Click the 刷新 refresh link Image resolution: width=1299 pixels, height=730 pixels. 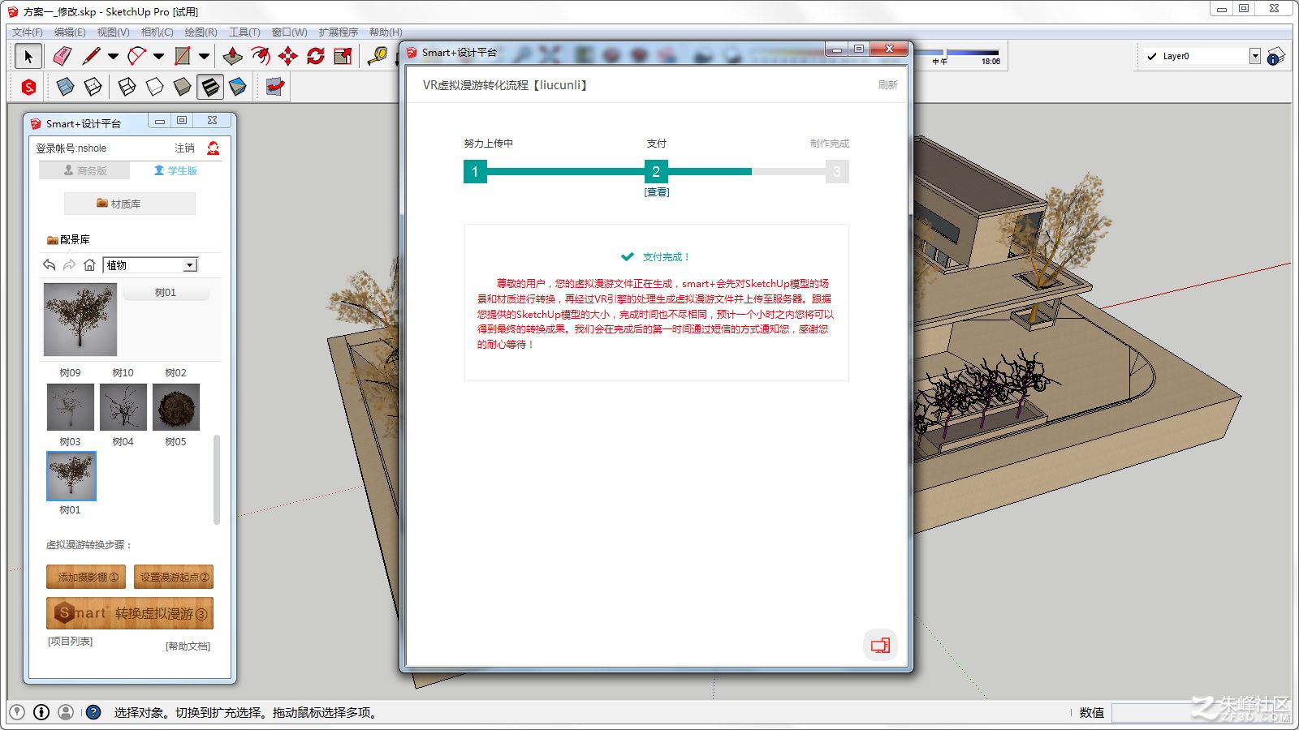point(887,84)
